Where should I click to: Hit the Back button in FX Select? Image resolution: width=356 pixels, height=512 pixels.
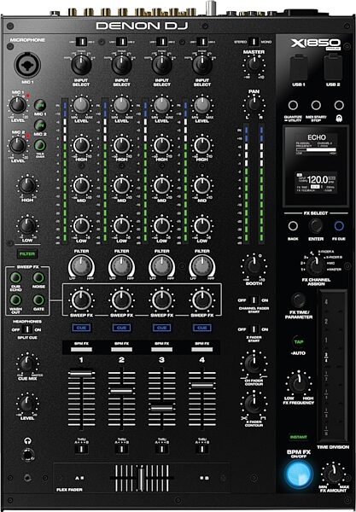(x=293, y=226)
